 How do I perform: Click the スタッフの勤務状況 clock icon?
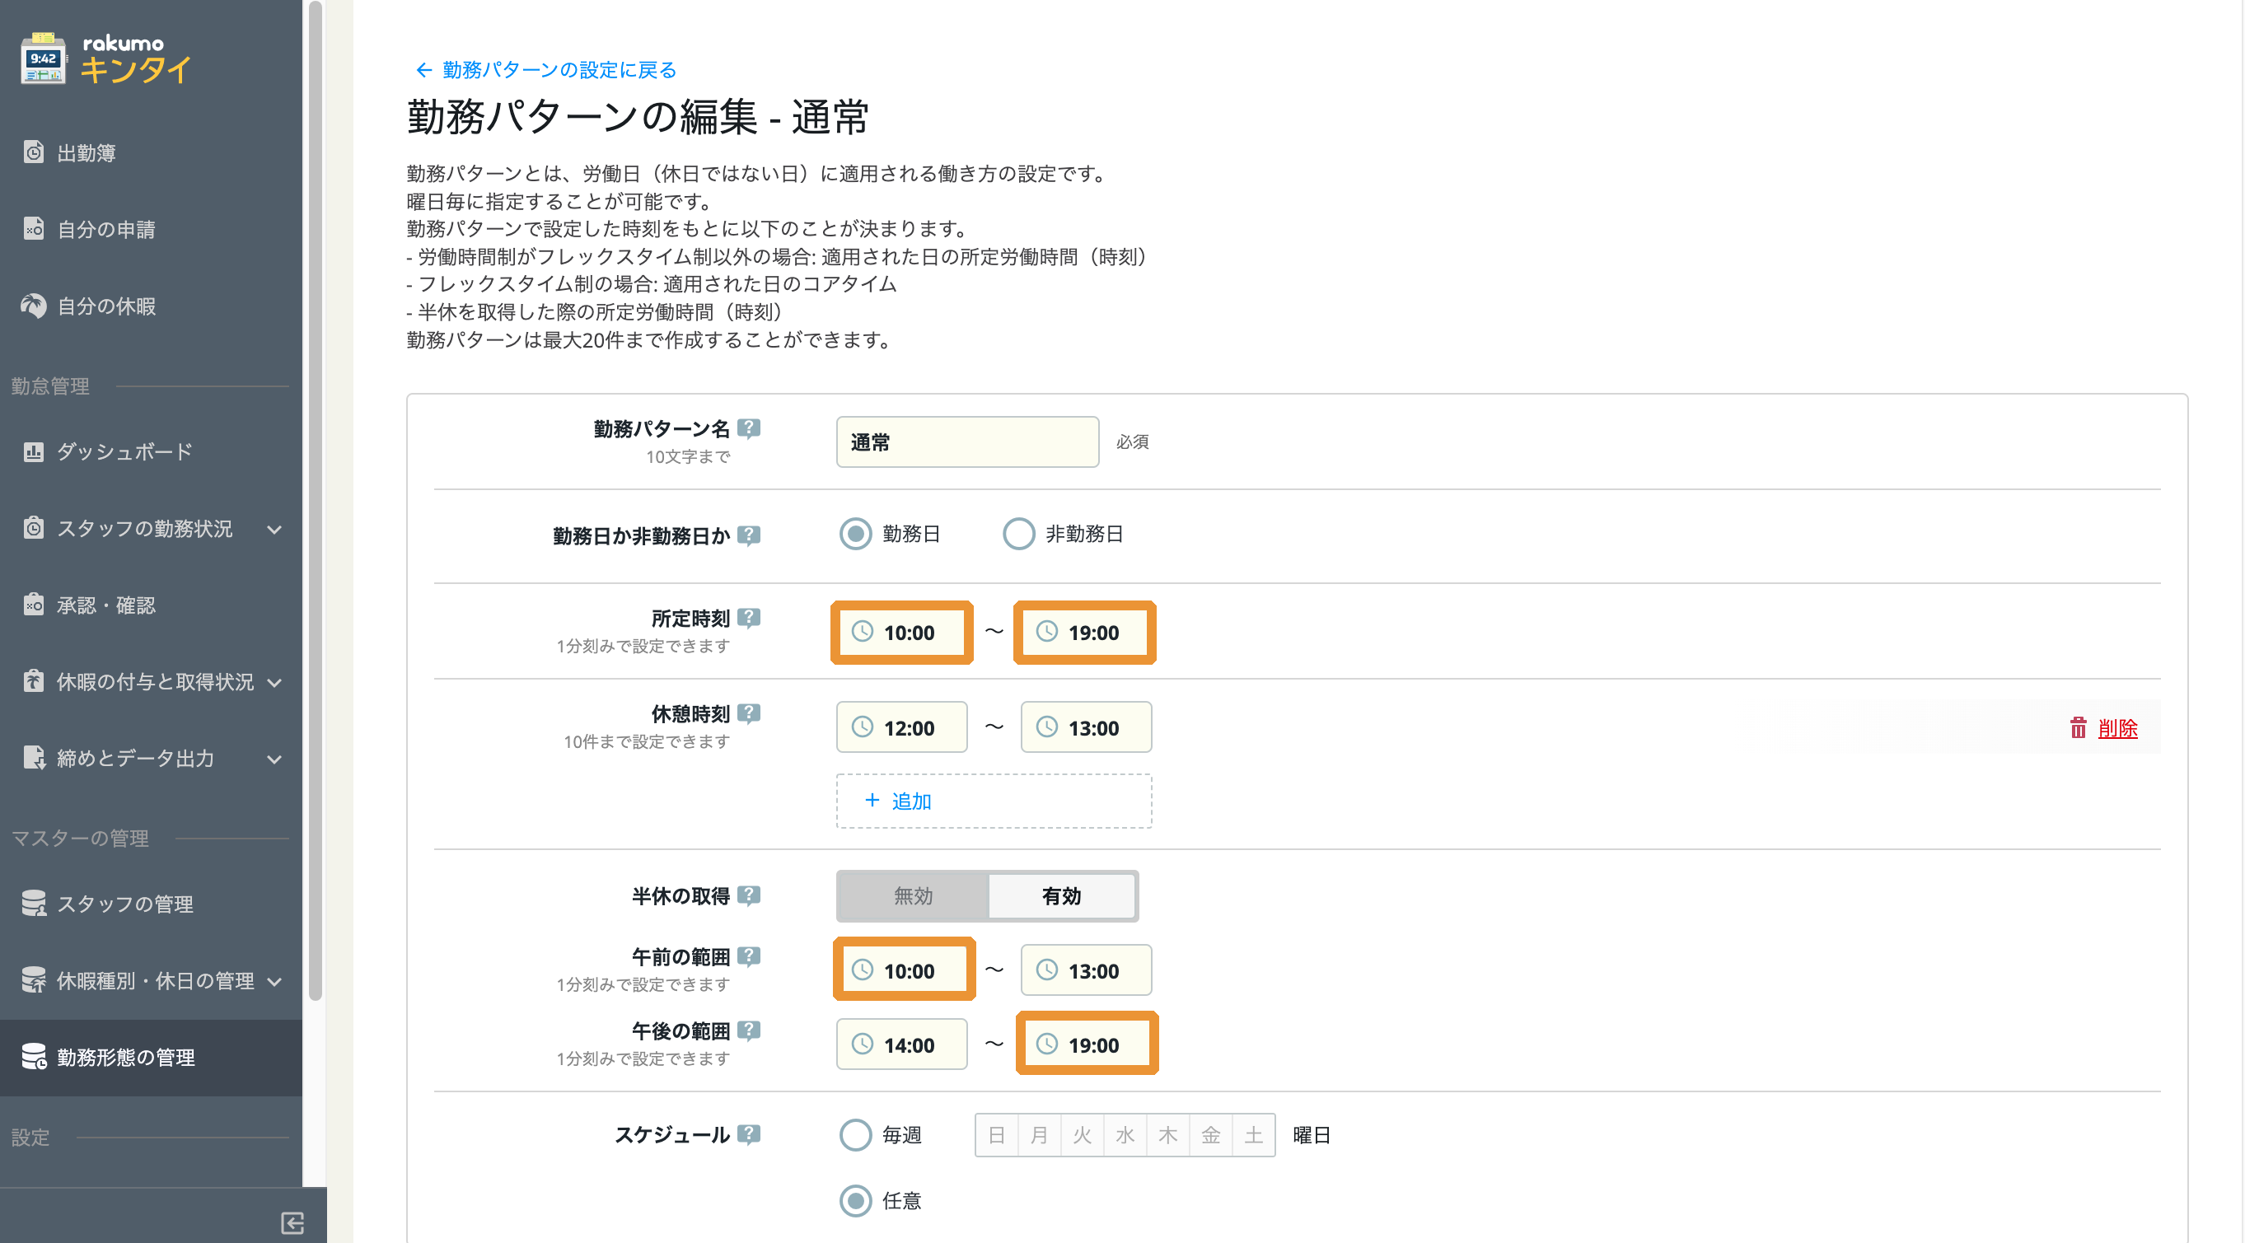tap(33, 528)
